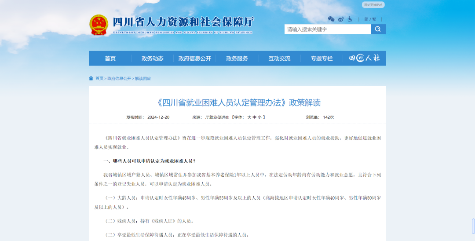The height and width of the screenshot is (241, 475).
Task: Click the paragraph starting （二）残疾人员
Action: (x=149, y=221)
